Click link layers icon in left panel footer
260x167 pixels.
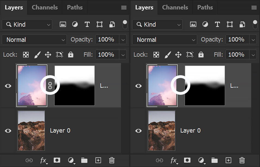click(29, 160)
